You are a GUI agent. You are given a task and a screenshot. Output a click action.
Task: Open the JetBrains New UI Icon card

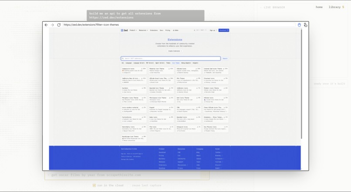[x=134, y=81]
